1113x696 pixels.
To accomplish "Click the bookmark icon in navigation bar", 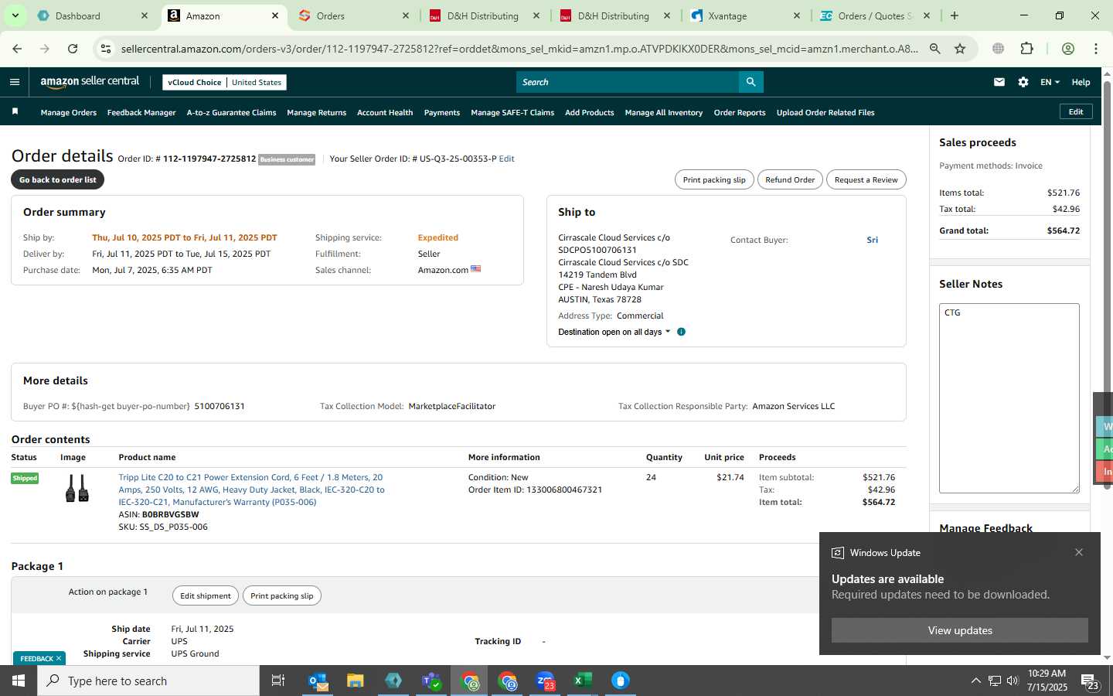I will click(15, 112).
